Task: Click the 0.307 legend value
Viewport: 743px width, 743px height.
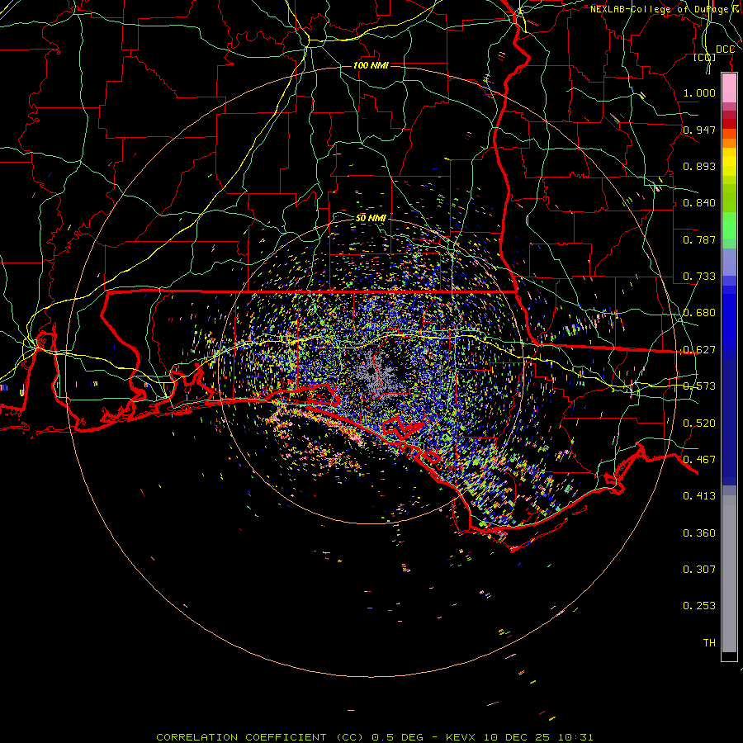Action: [x=699, y=570]
